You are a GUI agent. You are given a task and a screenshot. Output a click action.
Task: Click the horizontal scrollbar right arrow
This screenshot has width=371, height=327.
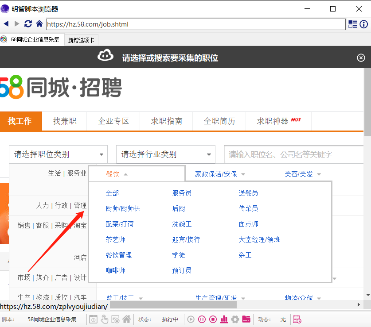click(x=359, y=305)
